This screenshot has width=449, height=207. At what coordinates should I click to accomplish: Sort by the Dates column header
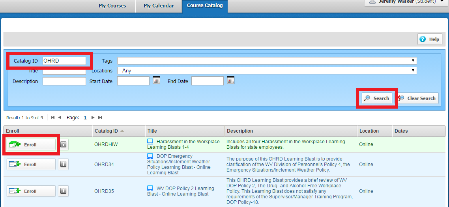[x=419, y=131]
